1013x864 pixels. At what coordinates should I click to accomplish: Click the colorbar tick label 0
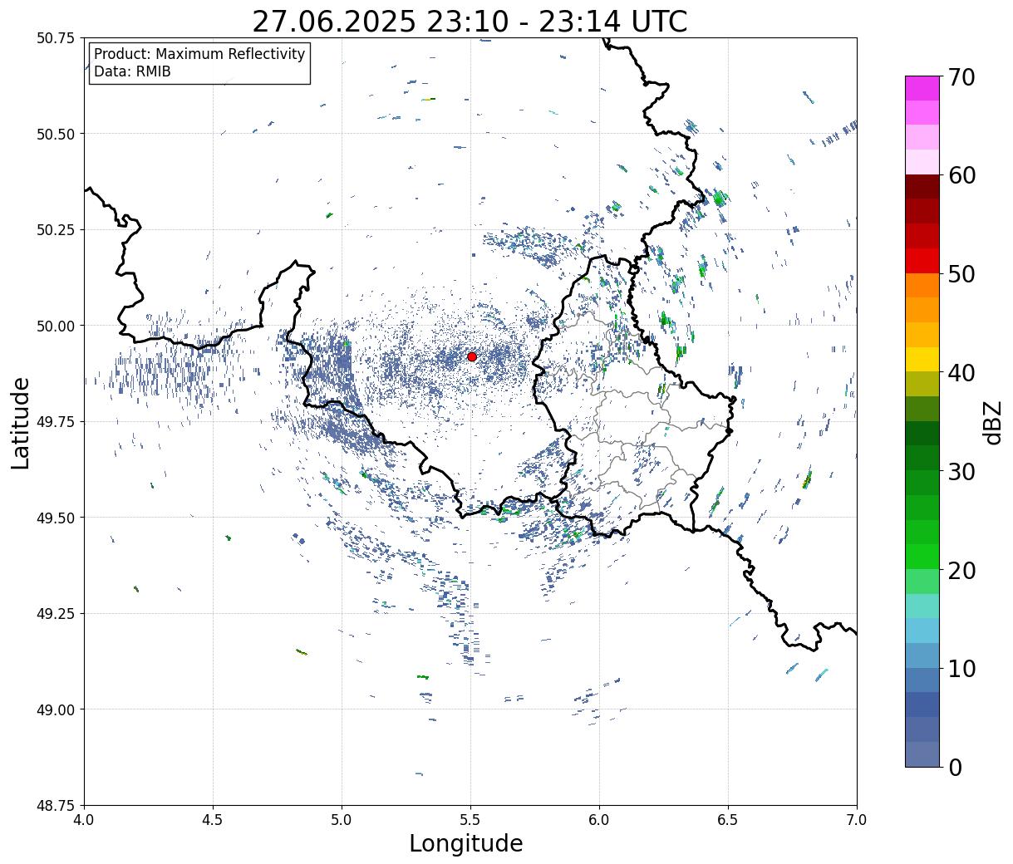955,767
